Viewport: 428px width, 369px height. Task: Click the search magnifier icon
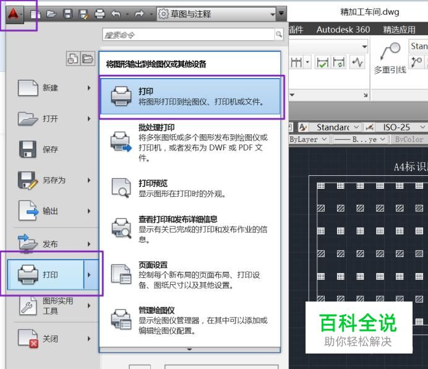tap(279, 35)
